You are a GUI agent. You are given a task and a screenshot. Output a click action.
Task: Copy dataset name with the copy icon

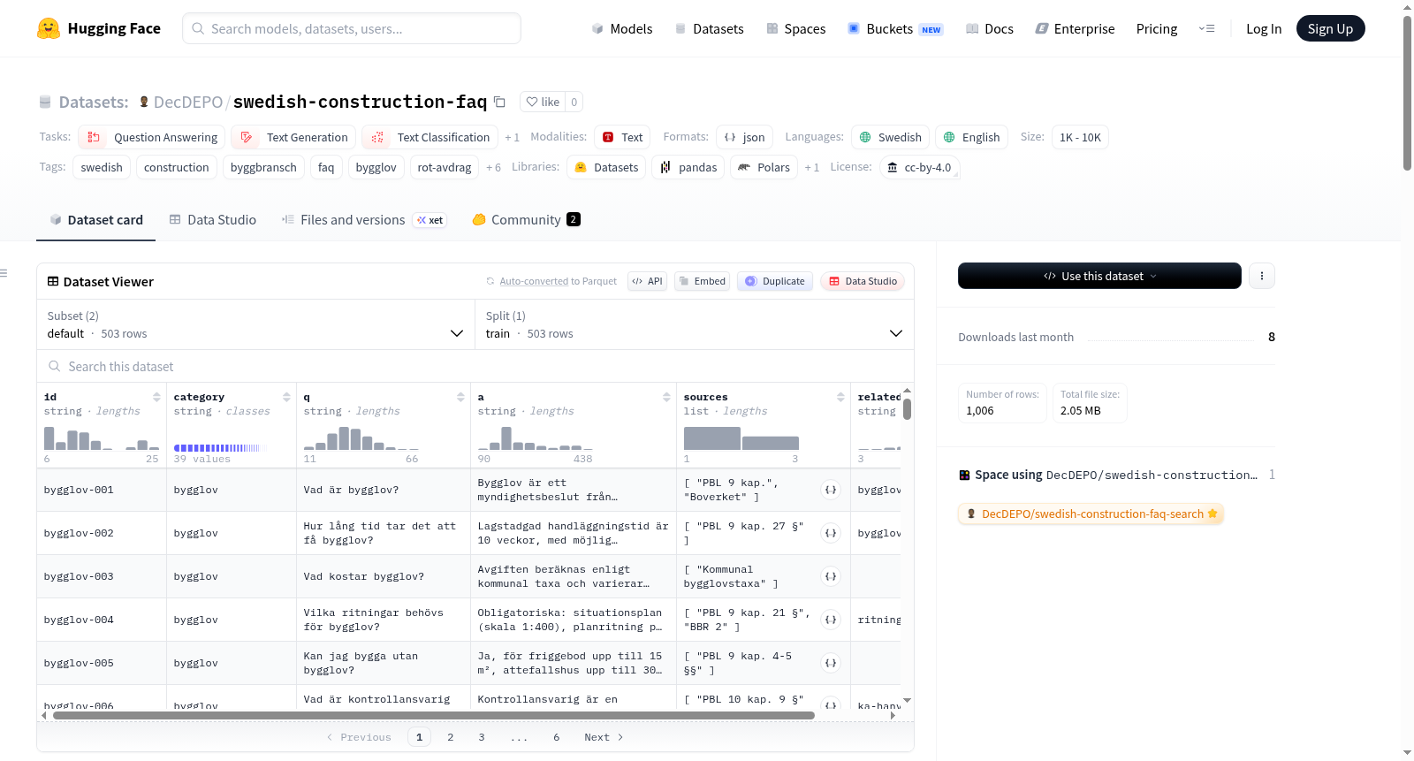click(x=499, y=102)
